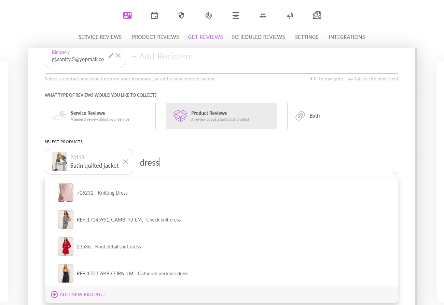Image resolution: width=444 pixels, height=305 pixels.
Task: Click the Knitting Dress thumbnail
Action: tap(66, 193)
